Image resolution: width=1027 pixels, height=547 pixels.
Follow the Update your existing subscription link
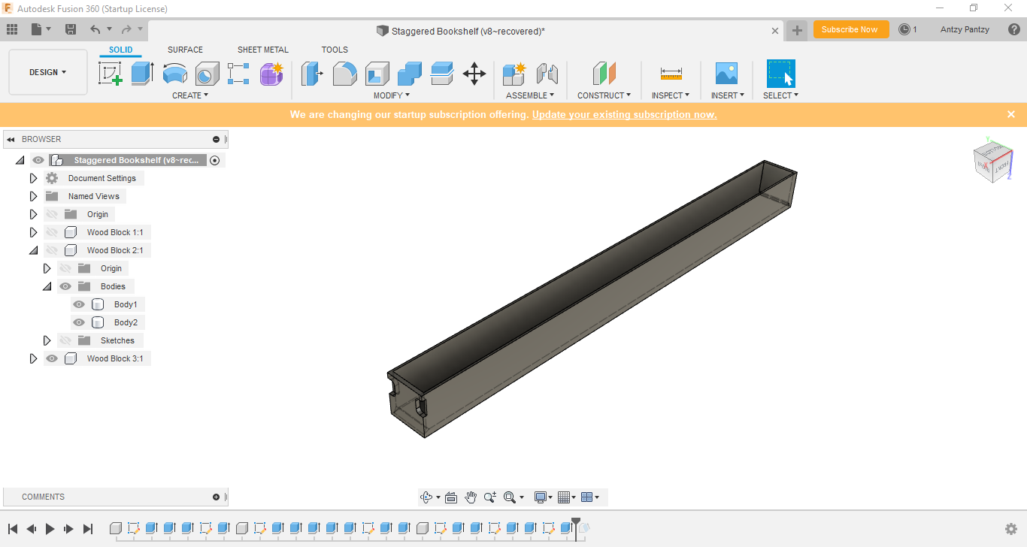(624, 115)
